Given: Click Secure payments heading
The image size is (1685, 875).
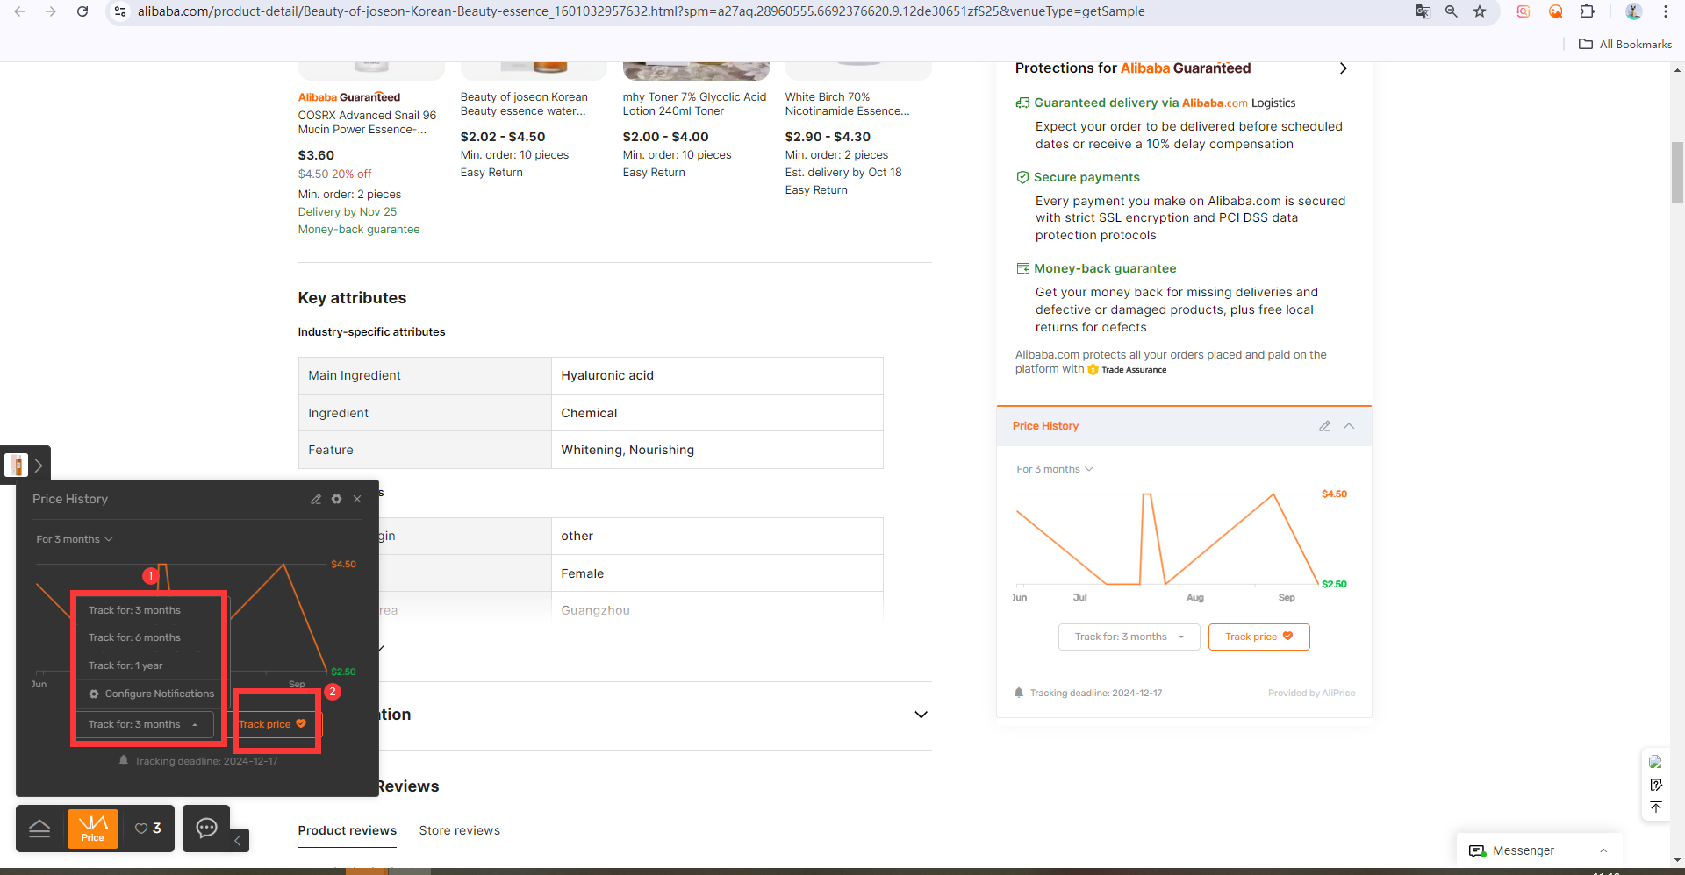Looking at the screenshot, I should click(1086, 177).
